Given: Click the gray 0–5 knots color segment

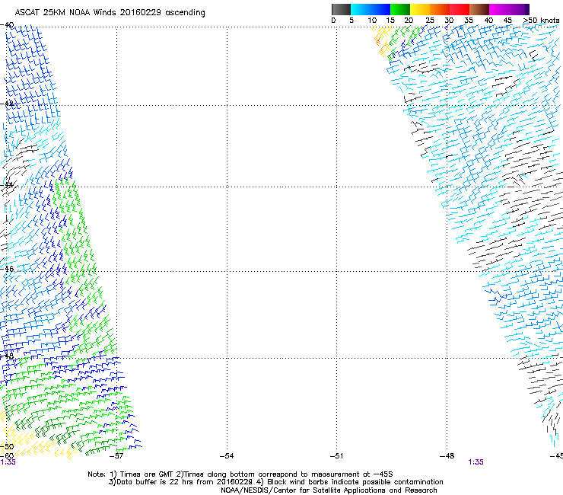Looking at the screenshot, I should click(x=341, y=9).
